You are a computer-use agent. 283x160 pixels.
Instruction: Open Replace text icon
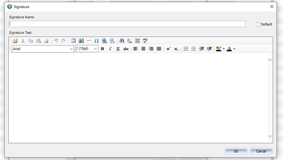pos(130,41)
